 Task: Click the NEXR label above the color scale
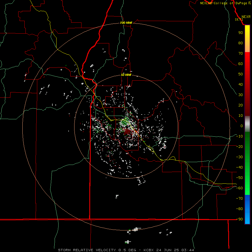coord(246,17)
